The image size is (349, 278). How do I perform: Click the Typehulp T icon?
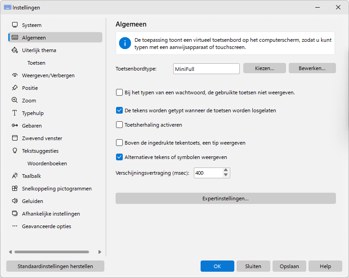point(15,113)
